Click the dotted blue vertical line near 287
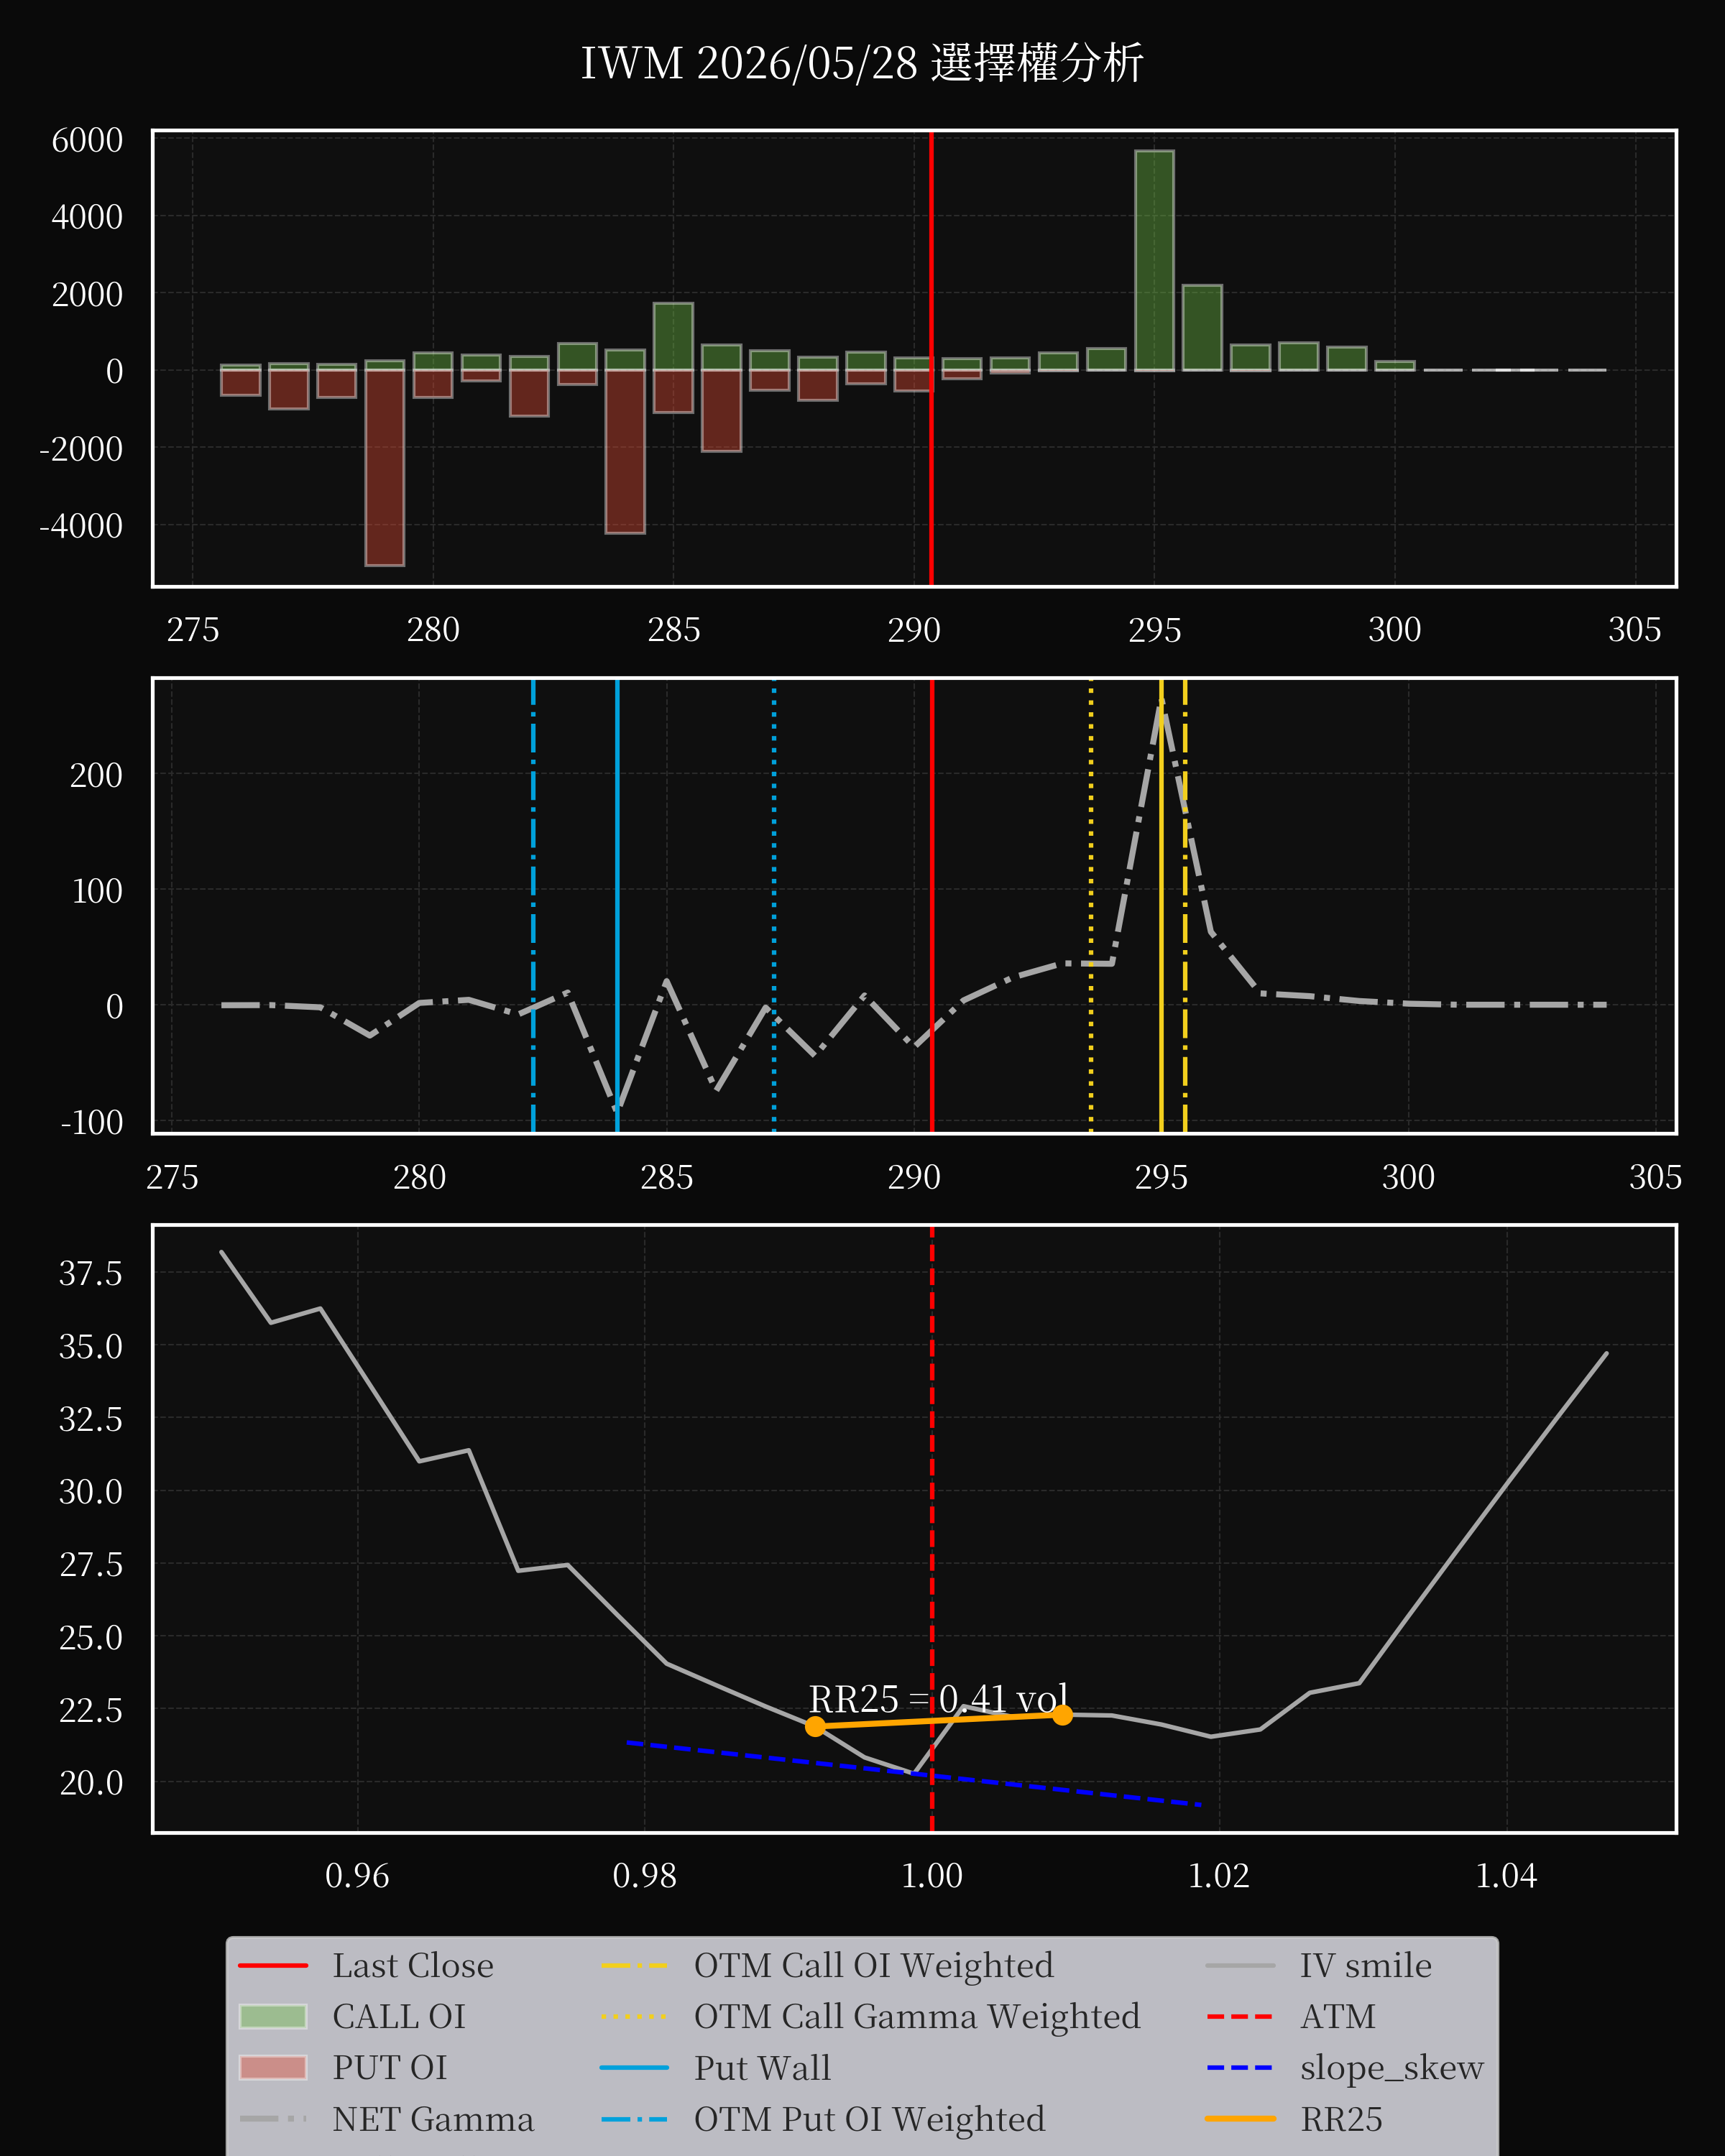1725x2156 pixels. [774, 905]
